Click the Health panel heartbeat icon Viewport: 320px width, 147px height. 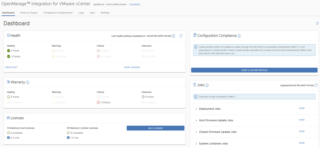[8, 35]
